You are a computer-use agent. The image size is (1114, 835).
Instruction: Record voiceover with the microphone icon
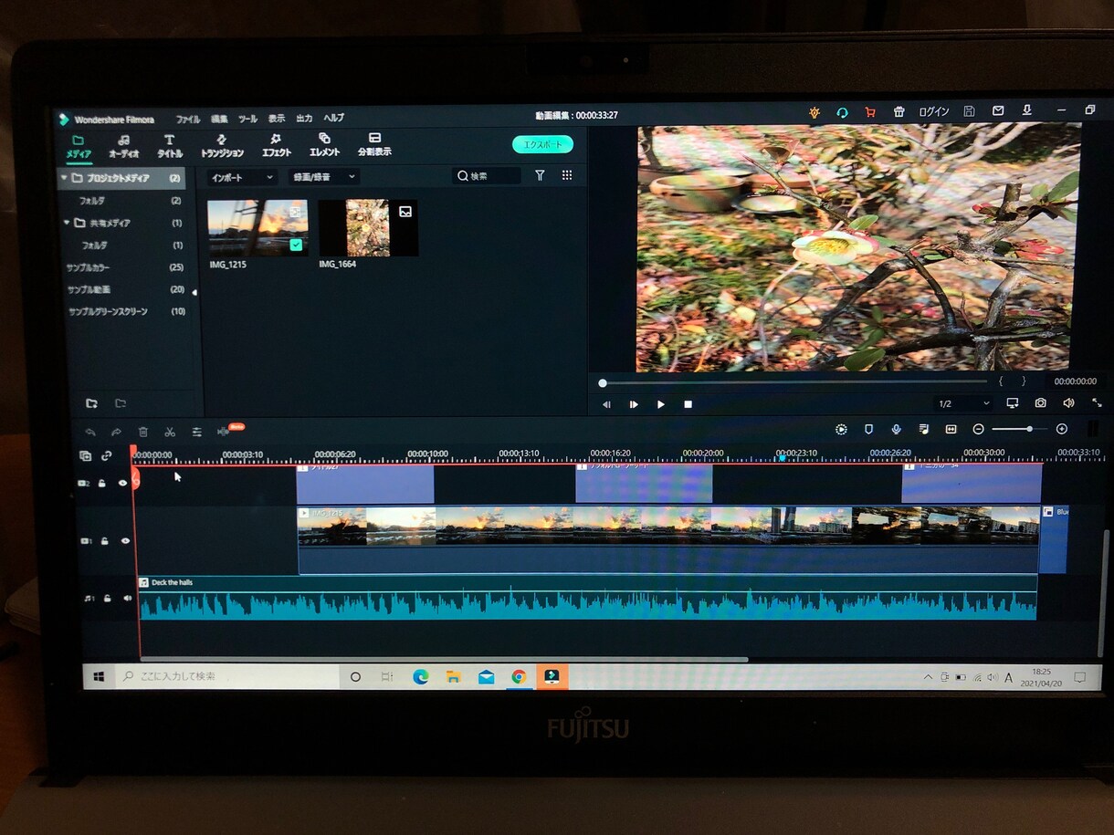coord(896,429)
